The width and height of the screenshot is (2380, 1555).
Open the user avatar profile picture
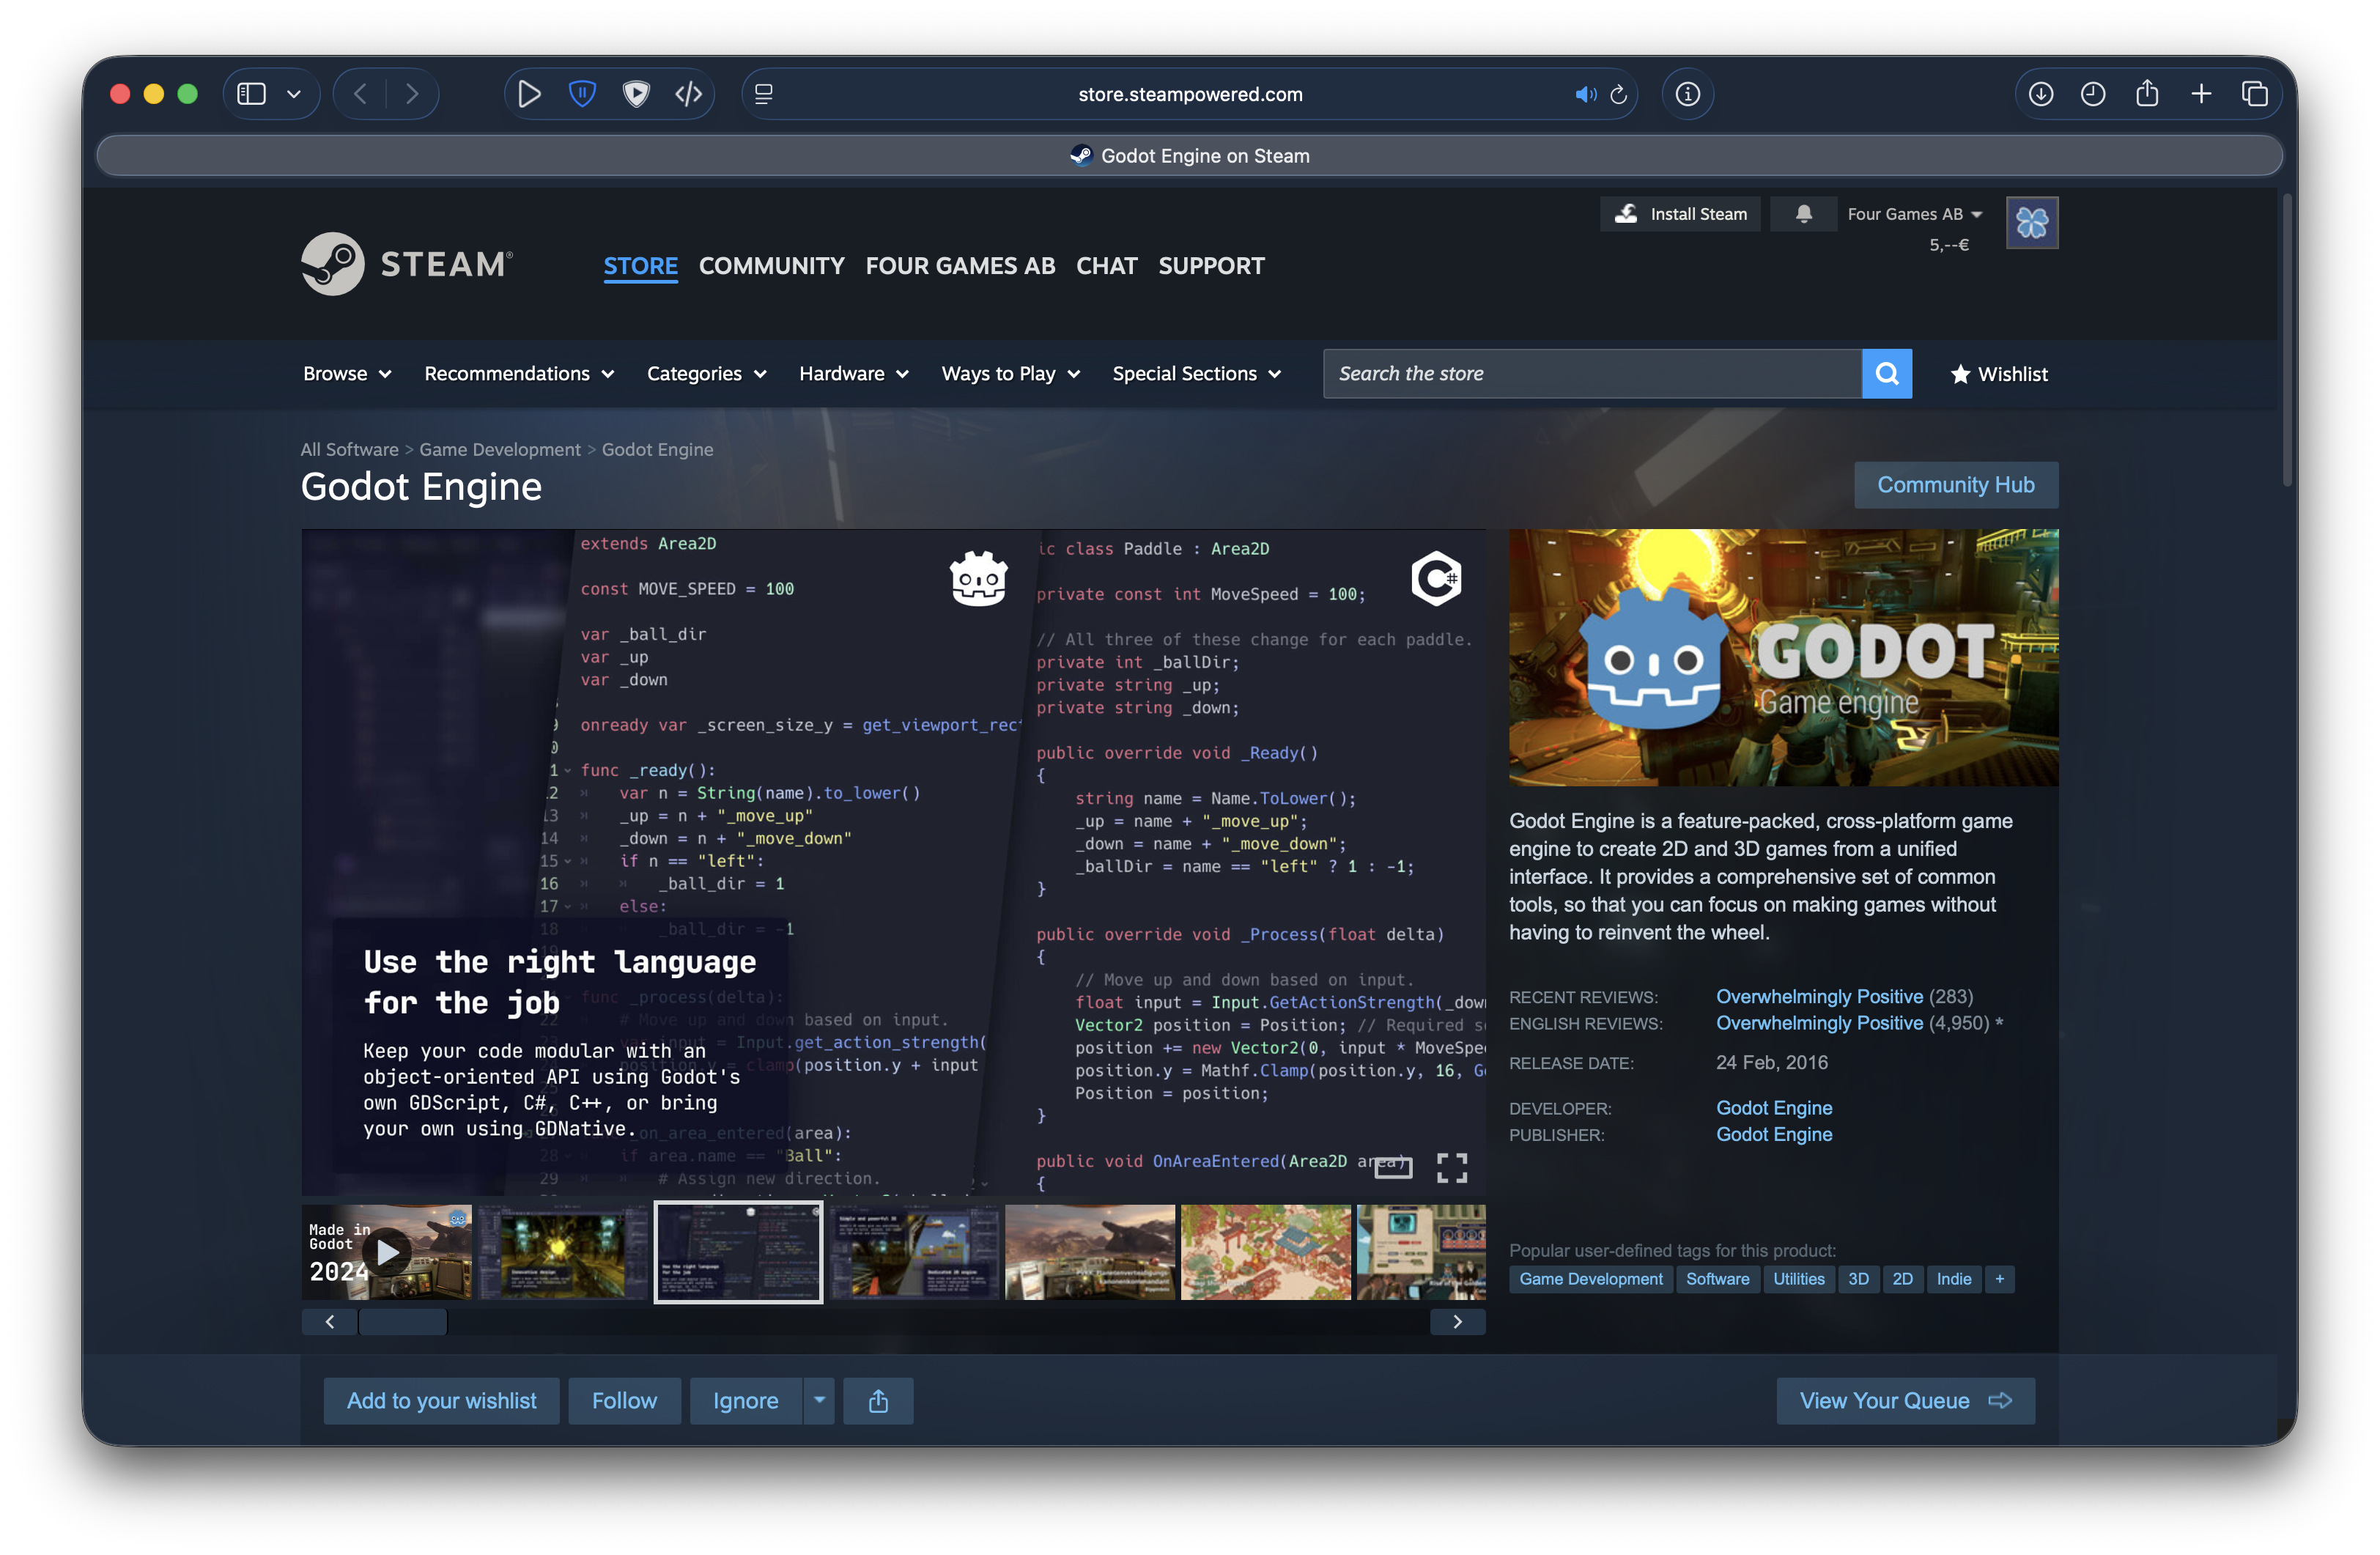coord(2032,222)
